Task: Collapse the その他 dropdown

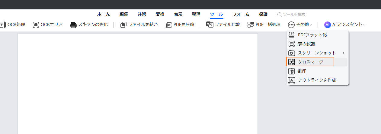Action: [x=300, y=25]
